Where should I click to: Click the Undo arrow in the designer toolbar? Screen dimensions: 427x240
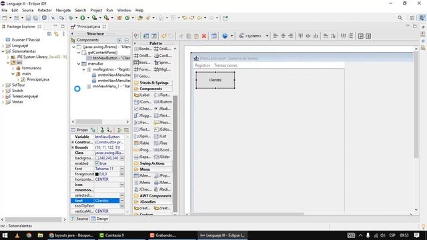point(163,36)
